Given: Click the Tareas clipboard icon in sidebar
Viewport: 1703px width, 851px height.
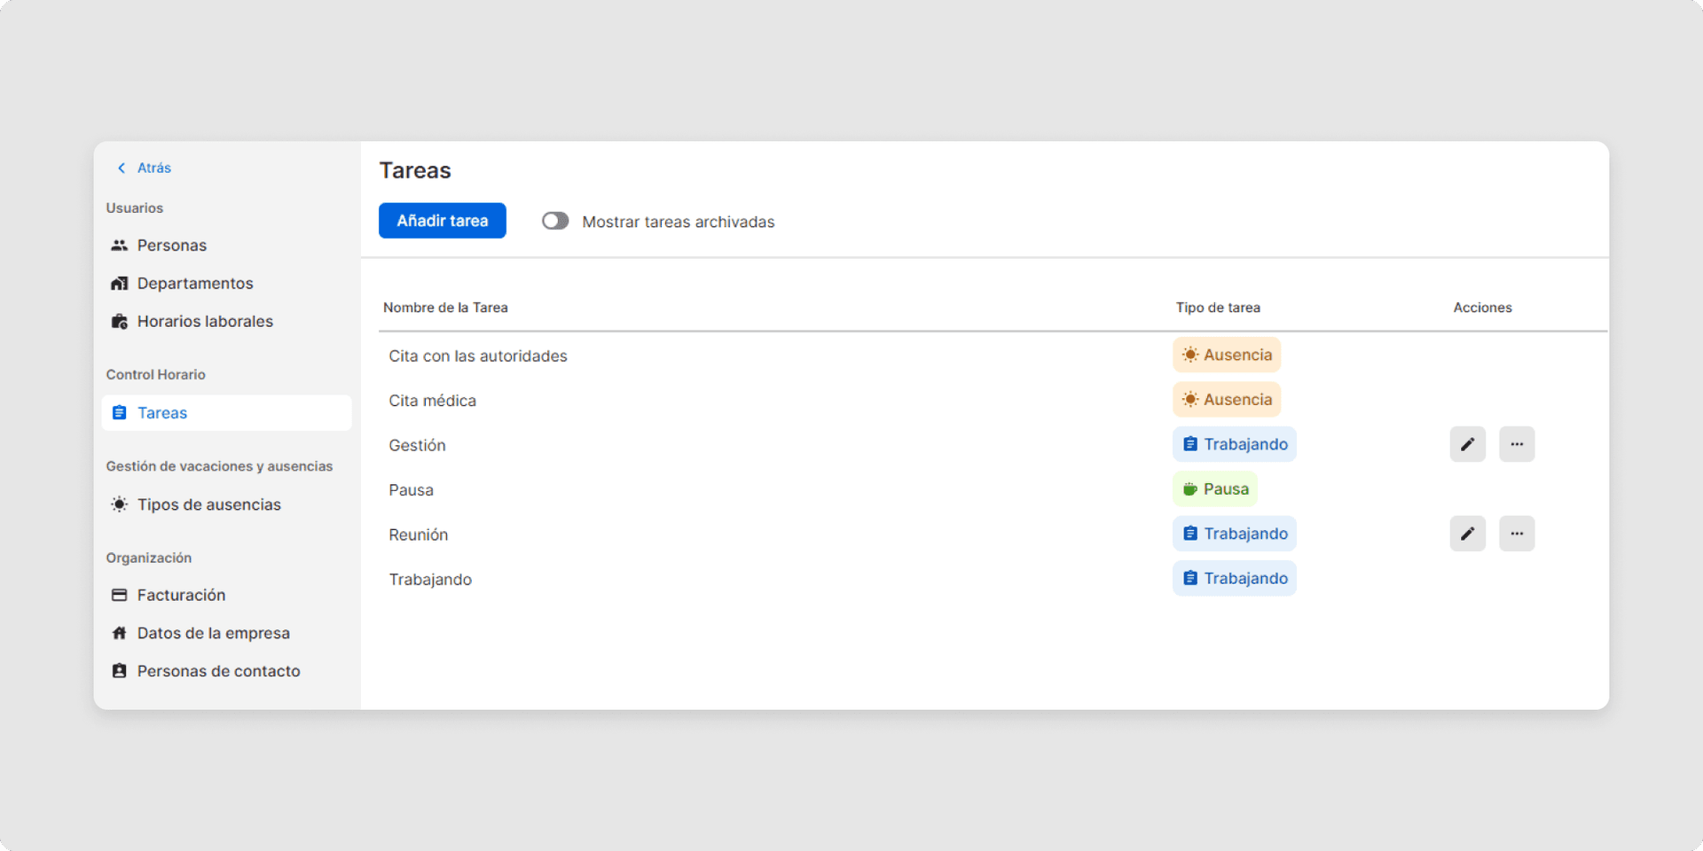Looking at the screenshot, I should click(119, 413).
